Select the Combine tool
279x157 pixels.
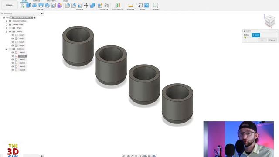(x=92, y=6)
